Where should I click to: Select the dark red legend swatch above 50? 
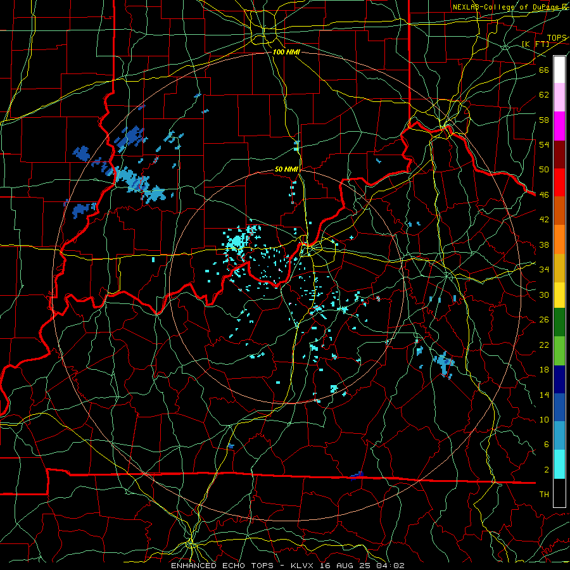point(559,154)
